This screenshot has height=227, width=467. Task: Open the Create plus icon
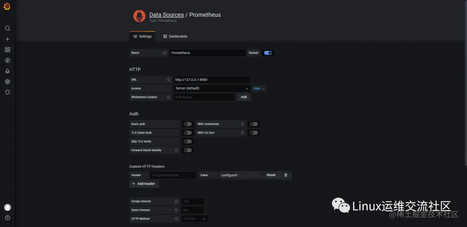(8, 39)
